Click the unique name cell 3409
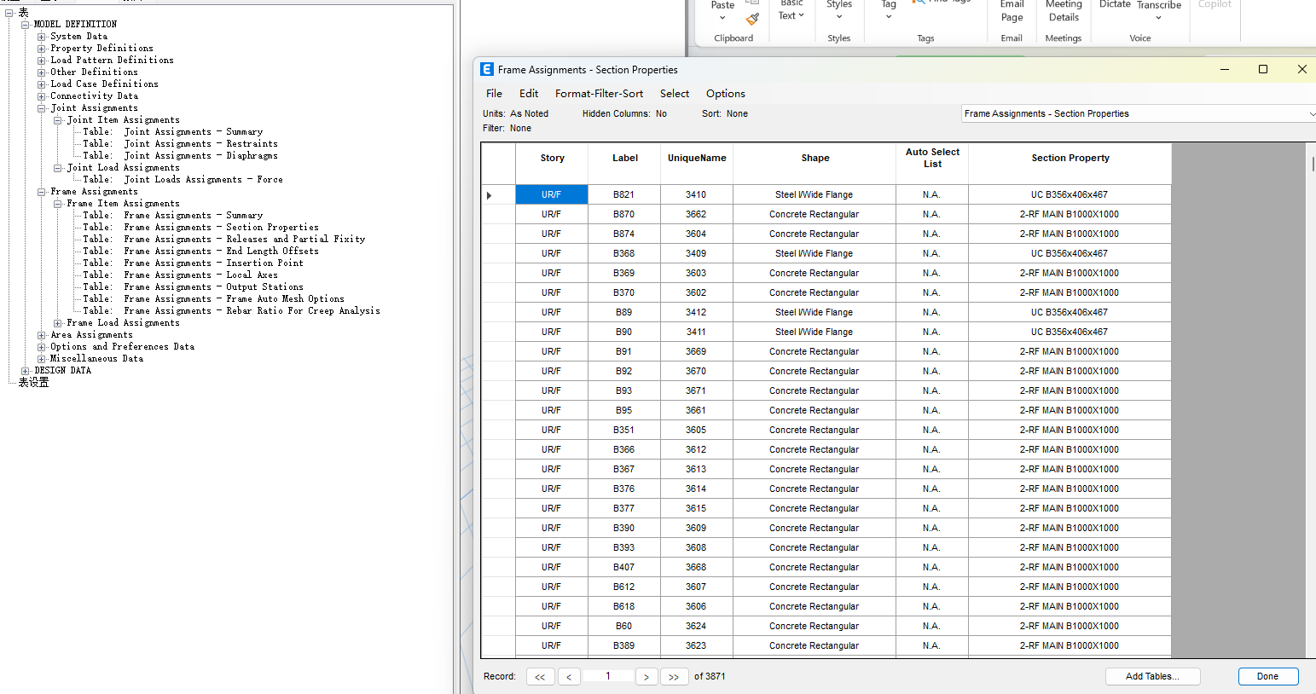Screen dimensions: 1316x694 pos(696,254)
